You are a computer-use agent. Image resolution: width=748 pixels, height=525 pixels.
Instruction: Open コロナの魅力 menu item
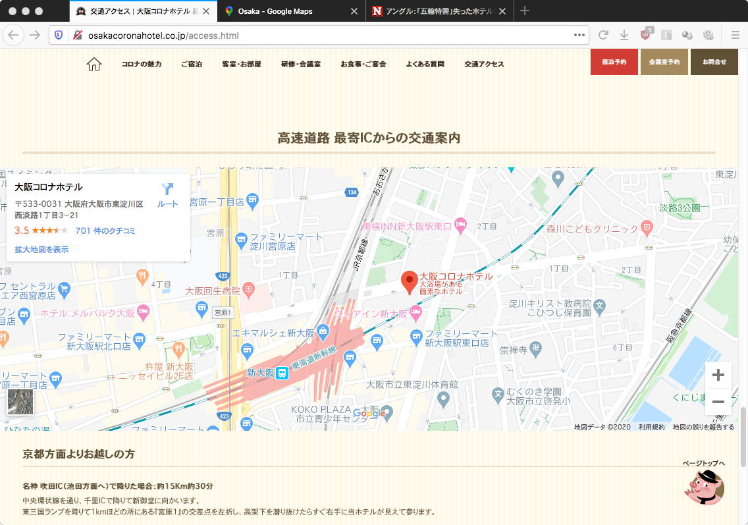(x=142, y=64)
